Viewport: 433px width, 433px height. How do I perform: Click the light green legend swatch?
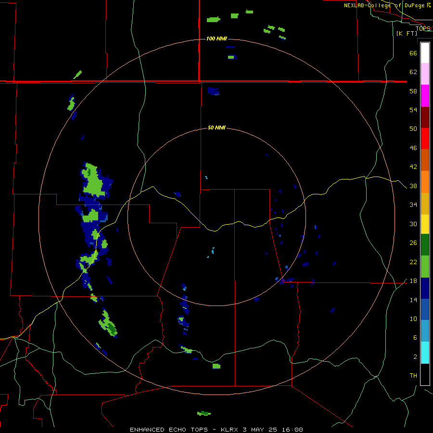click(425, 267)
